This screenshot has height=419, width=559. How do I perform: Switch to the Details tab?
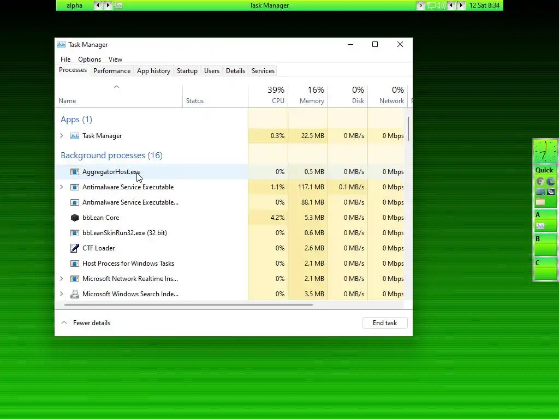[236, 71]
